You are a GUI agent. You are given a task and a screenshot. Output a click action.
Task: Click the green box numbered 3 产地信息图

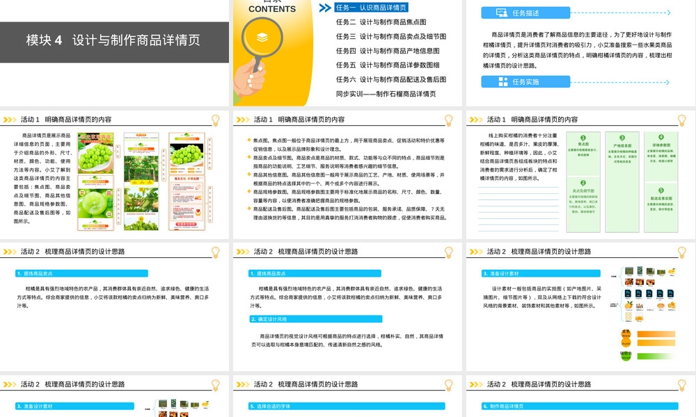tap(622, 181)
